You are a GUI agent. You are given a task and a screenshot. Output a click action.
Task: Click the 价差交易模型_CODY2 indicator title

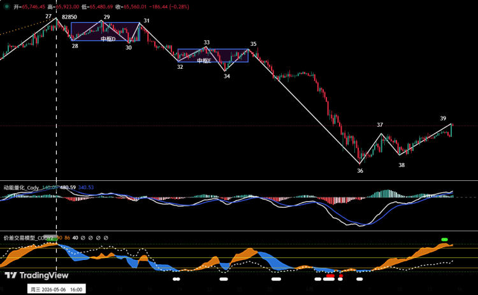(x=28, y=238)
